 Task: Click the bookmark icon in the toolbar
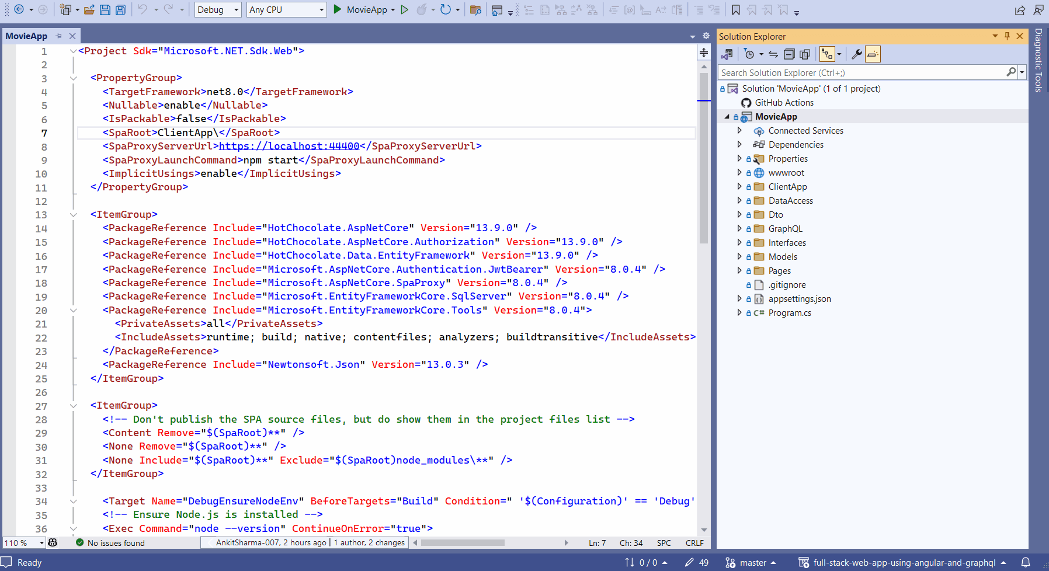pos(736,10)
